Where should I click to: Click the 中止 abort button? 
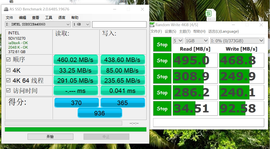106,137
